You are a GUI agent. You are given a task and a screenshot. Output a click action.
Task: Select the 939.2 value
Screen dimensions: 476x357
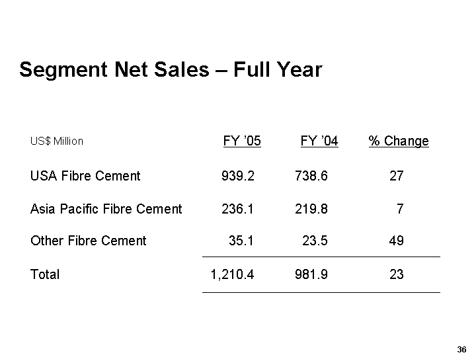[x=238, y=176]
